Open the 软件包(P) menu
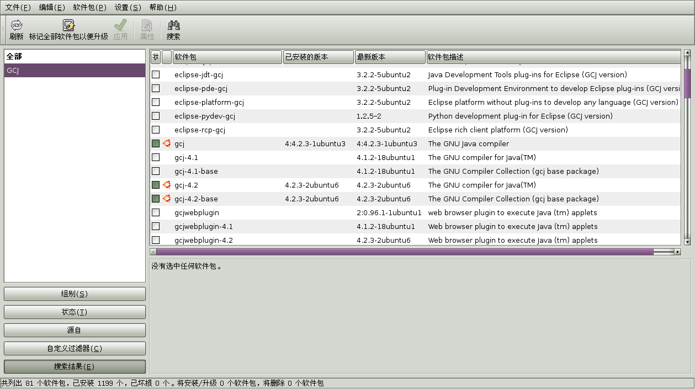The height and width of the screenshot is (389, 695). [x=89, y=7]
